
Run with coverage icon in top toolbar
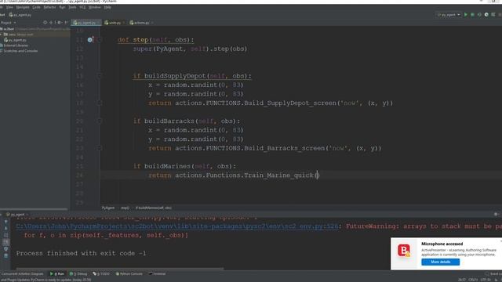click(479, 15)
